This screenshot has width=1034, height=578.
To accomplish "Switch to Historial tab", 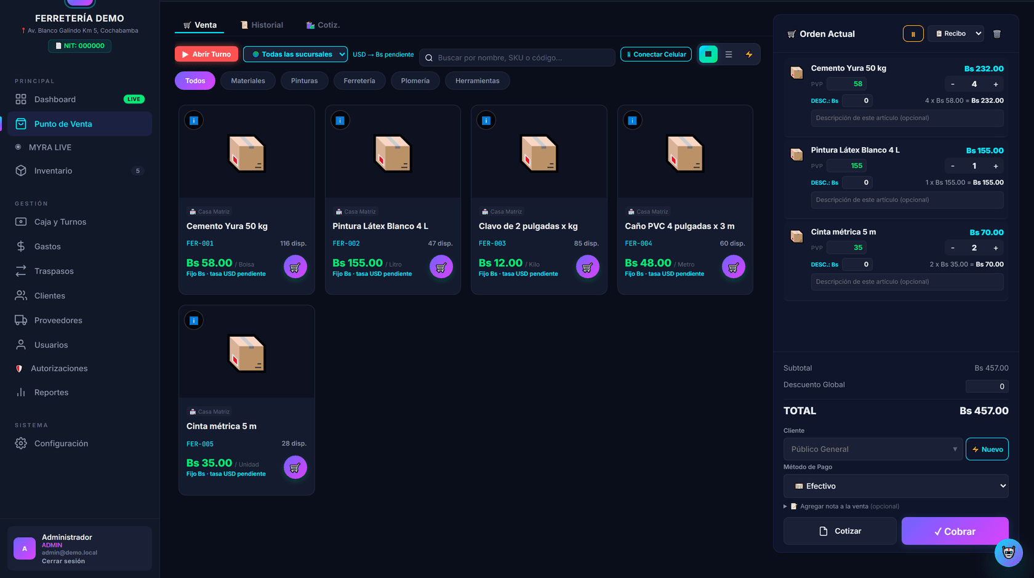I will [262, 25].
